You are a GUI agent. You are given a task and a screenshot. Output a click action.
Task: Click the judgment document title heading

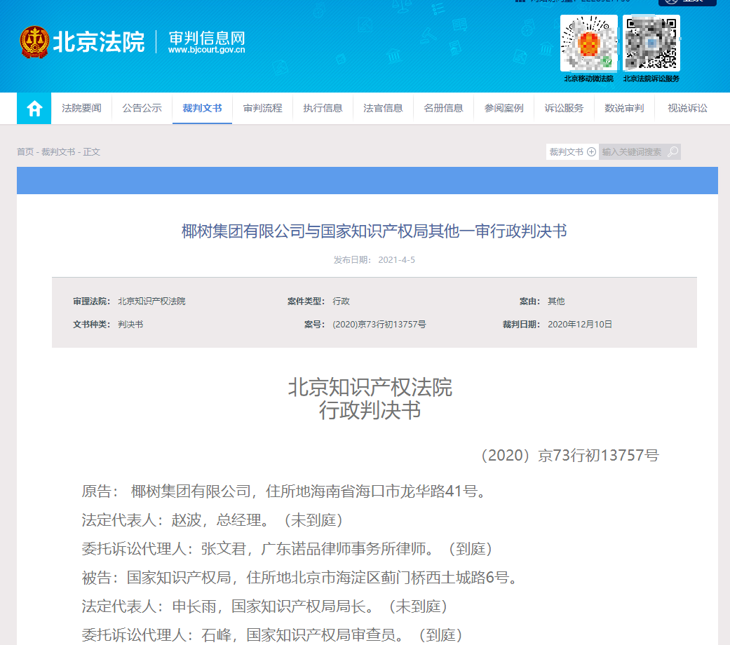coord(374,231)
